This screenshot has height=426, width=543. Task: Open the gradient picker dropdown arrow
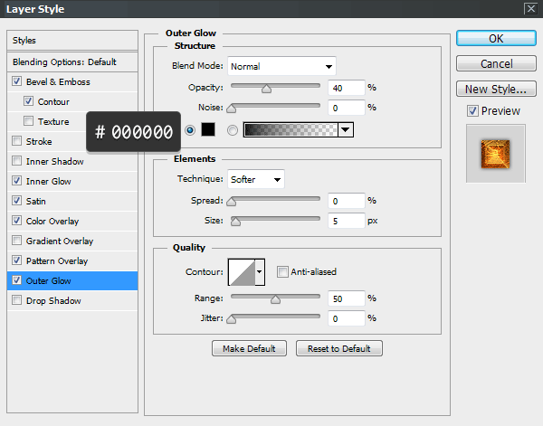tap(345, 130)
